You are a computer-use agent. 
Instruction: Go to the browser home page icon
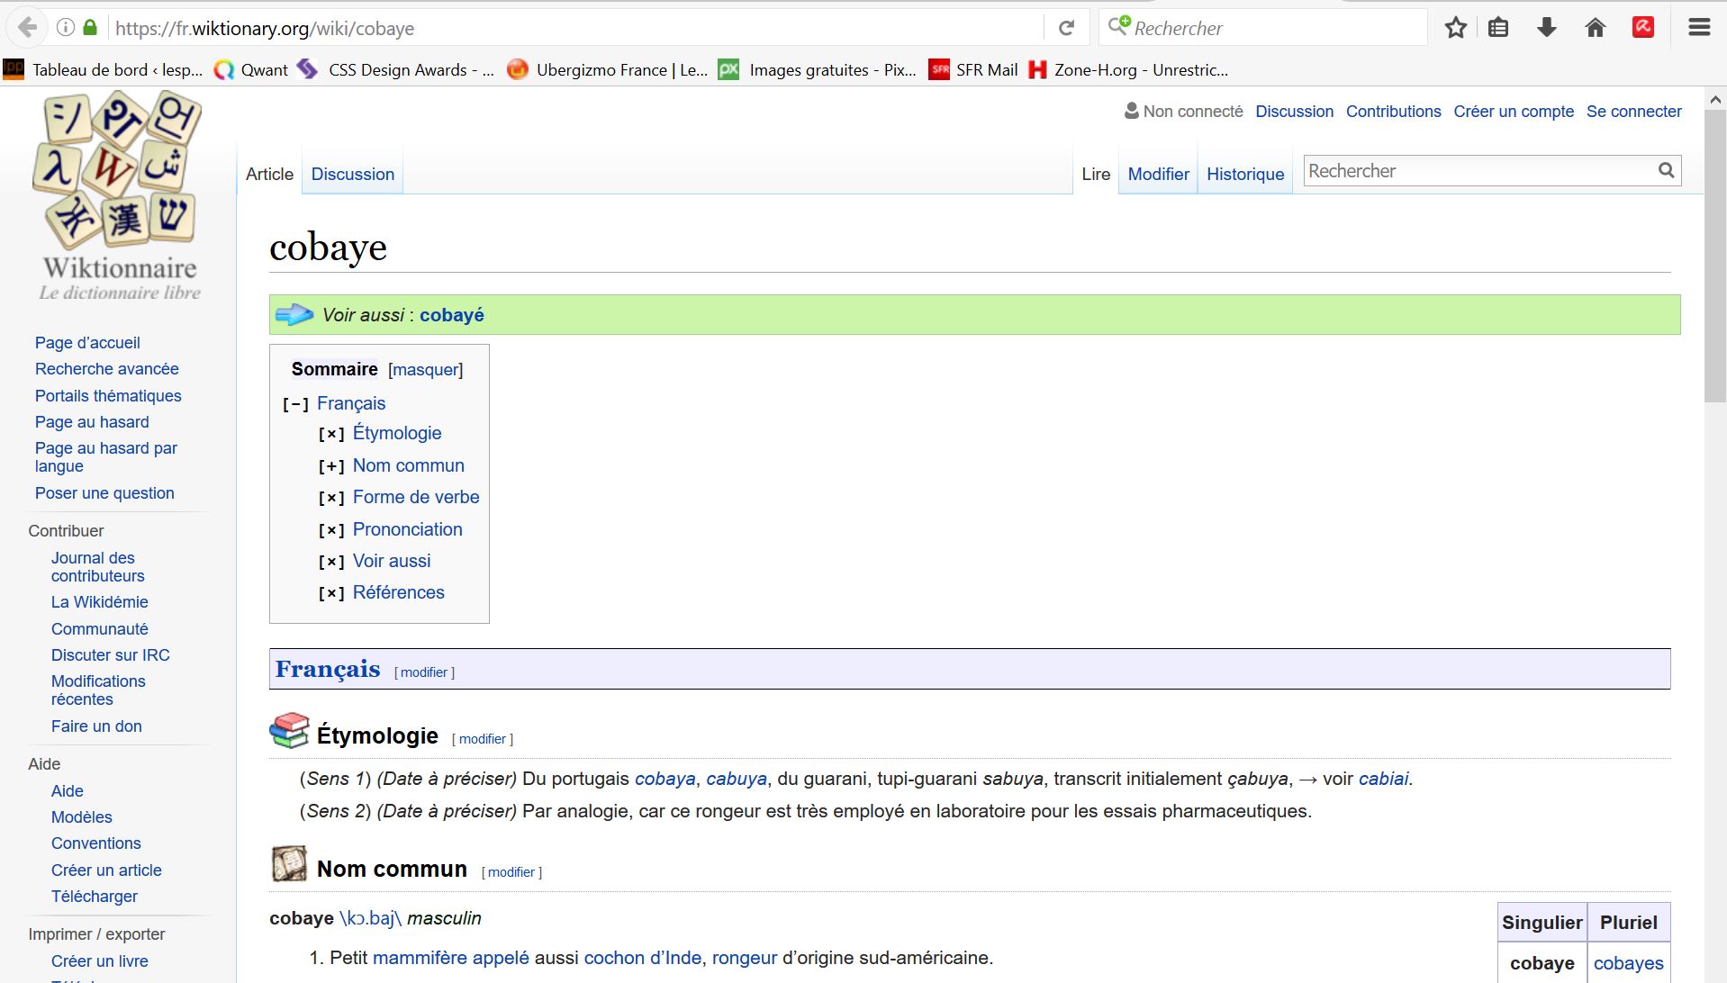tap(1595, 28)
